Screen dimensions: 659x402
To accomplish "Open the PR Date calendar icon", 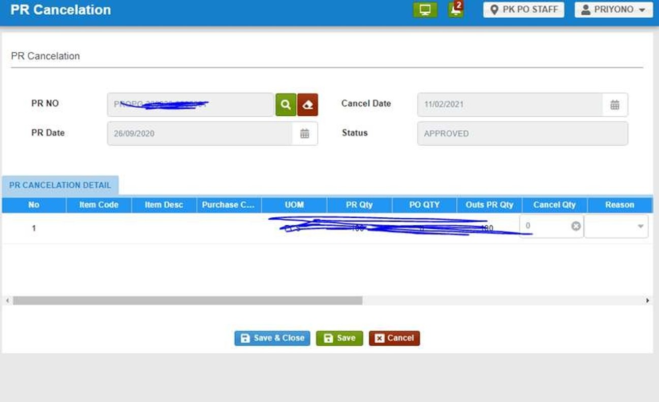I will point(305,133).
